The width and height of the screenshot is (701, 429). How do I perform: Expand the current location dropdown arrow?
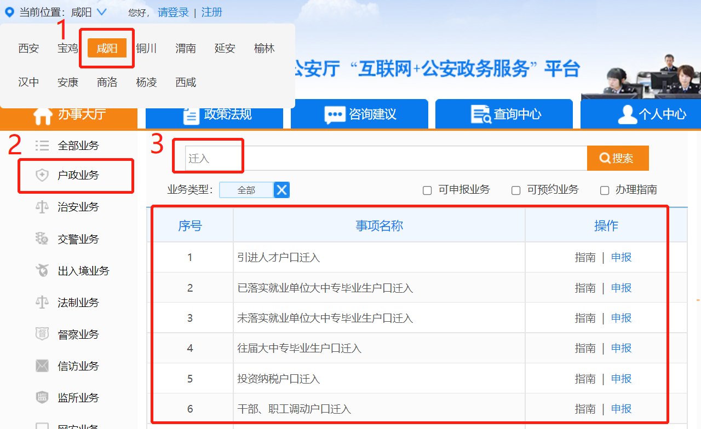coord(101,12)
